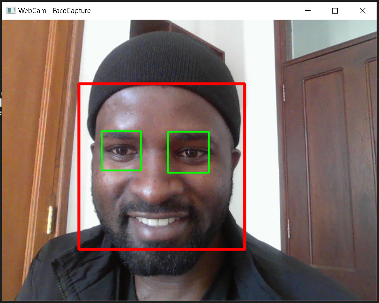Close the WebCam - FaceCapture window
This screenshot has height=303, width=379.
click(363, 10)
